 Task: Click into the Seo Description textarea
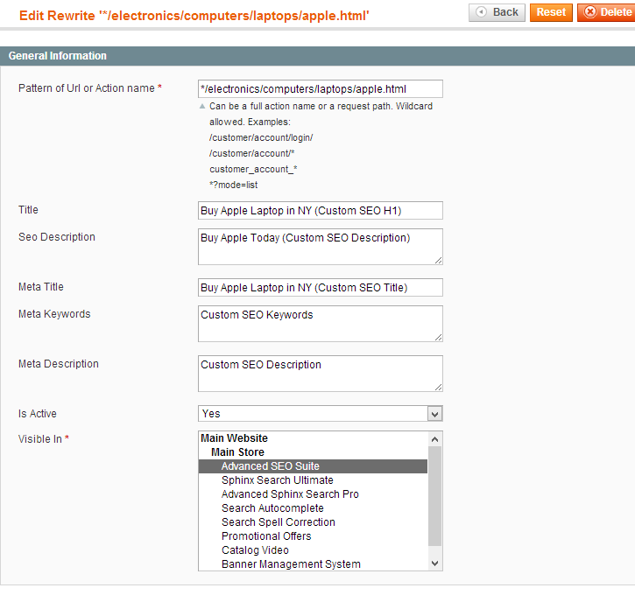tap(321, 247)
